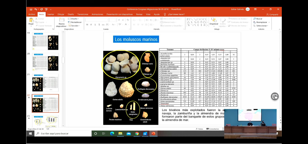Click the Pegar paste icon
The width and height of the screenshot is (308, 144).
[31, 22]
